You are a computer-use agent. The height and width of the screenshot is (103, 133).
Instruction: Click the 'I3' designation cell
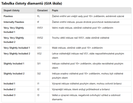38,95
